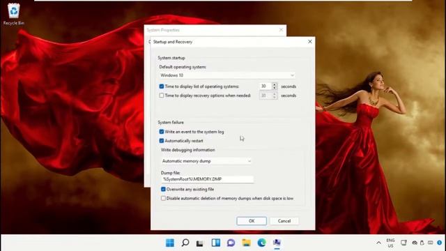Click the cloud sync tray icon
The image size is (446, 251).
coord(415,243)
